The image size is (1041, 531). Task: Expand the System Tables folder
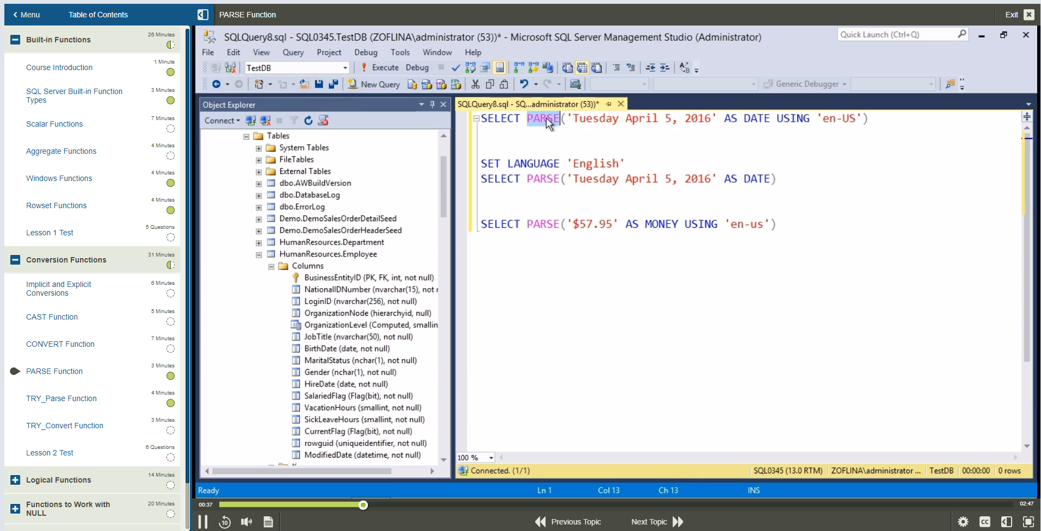click(x=258, y=147)
